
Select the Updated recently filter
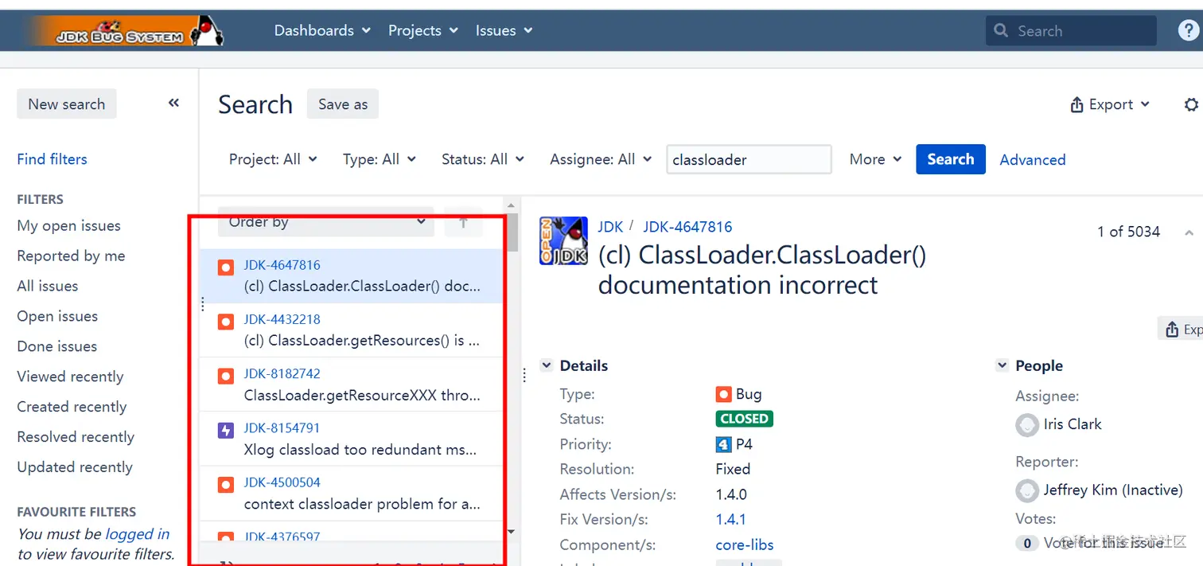75,468
